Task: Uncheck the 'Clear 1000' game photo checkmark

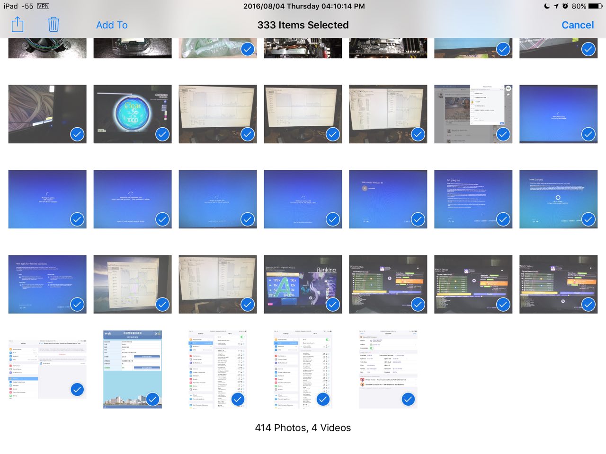Action: pyautogui.click(x=162, y=134)
